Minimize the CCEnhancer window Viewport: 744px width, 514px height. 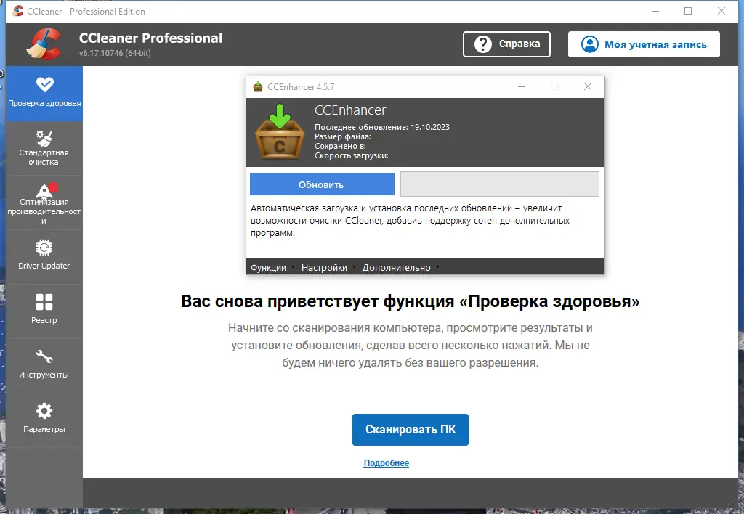(x=522, y=86)
